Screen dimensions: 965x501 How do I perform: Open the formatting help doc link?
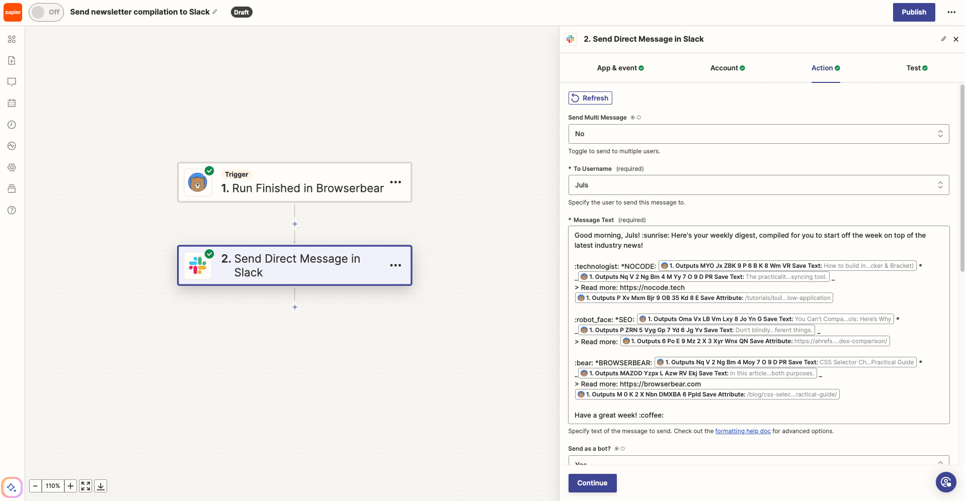(742, 431)
